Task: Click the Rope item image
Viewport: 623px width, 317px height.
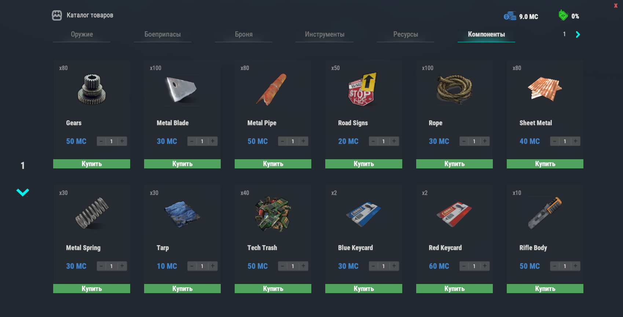Action: click(x=454, y=89)
